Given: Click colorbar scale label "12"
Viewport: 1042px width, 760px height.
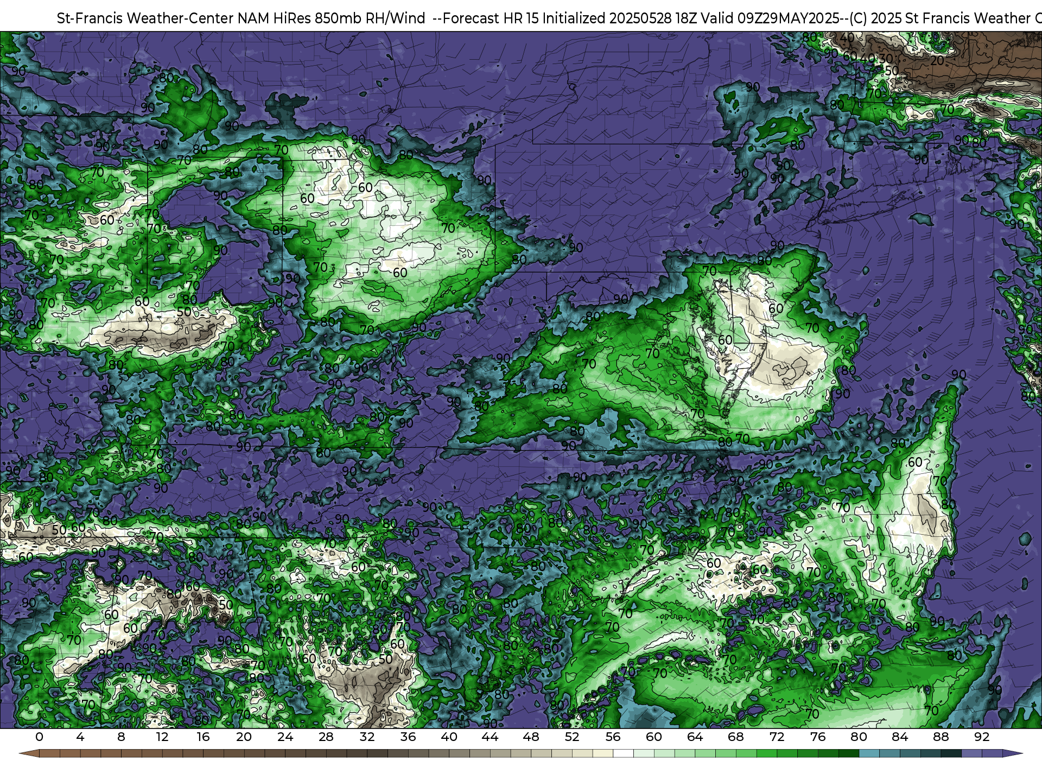Looking at the screenshot, I should tap(162, 737).
